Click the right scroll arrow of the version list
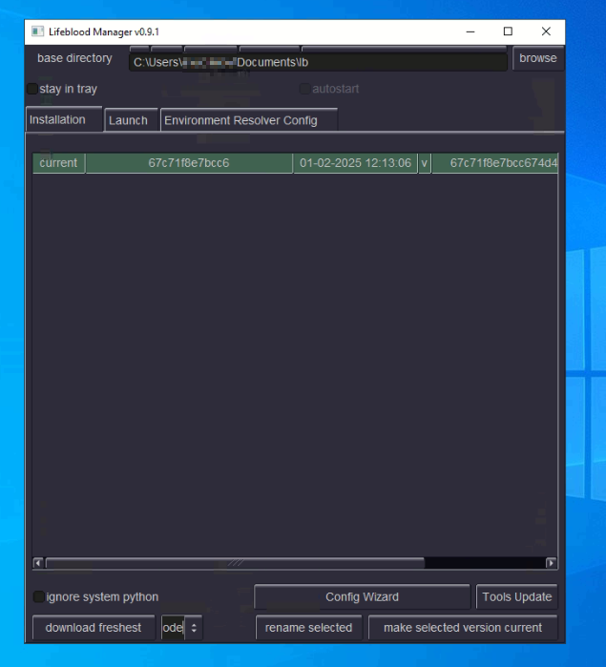The width and height of the screenshot is (606, 667). click(x=552, y=563)
